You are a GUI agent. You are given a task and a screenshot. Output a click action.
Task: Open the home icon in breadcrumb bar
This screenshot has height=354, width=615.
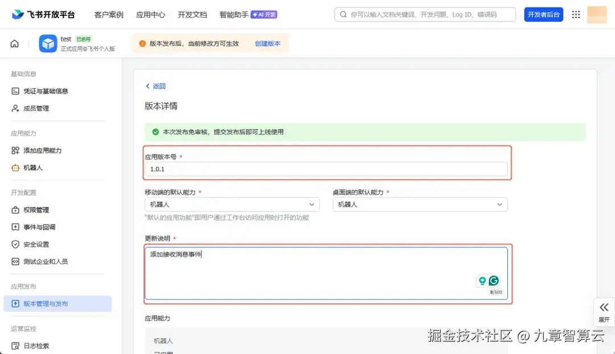click(x=14, y=43)
